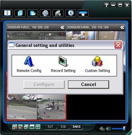Click the muted speaker icon
The height and width of the screenshot is (135, 132).
coord(102,129)
